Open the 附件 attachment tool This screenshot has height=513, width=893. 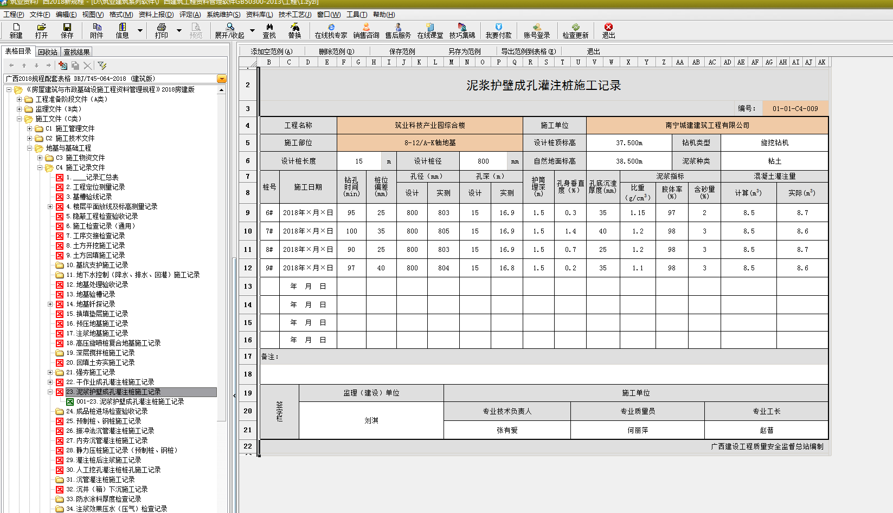(97, 30)
